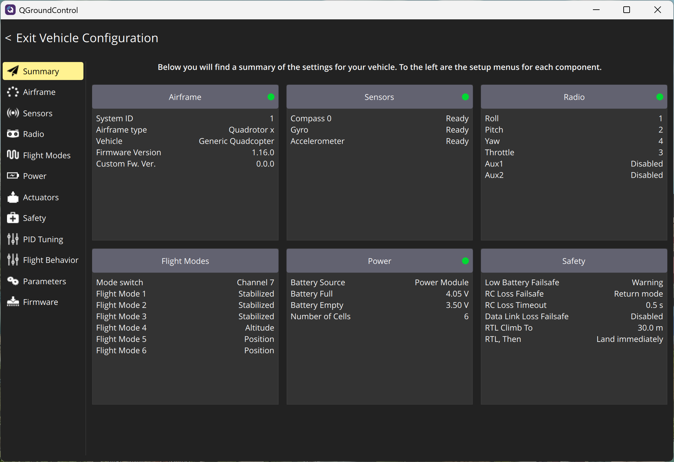Click the Airframe sidebar icon

(13, 92)
